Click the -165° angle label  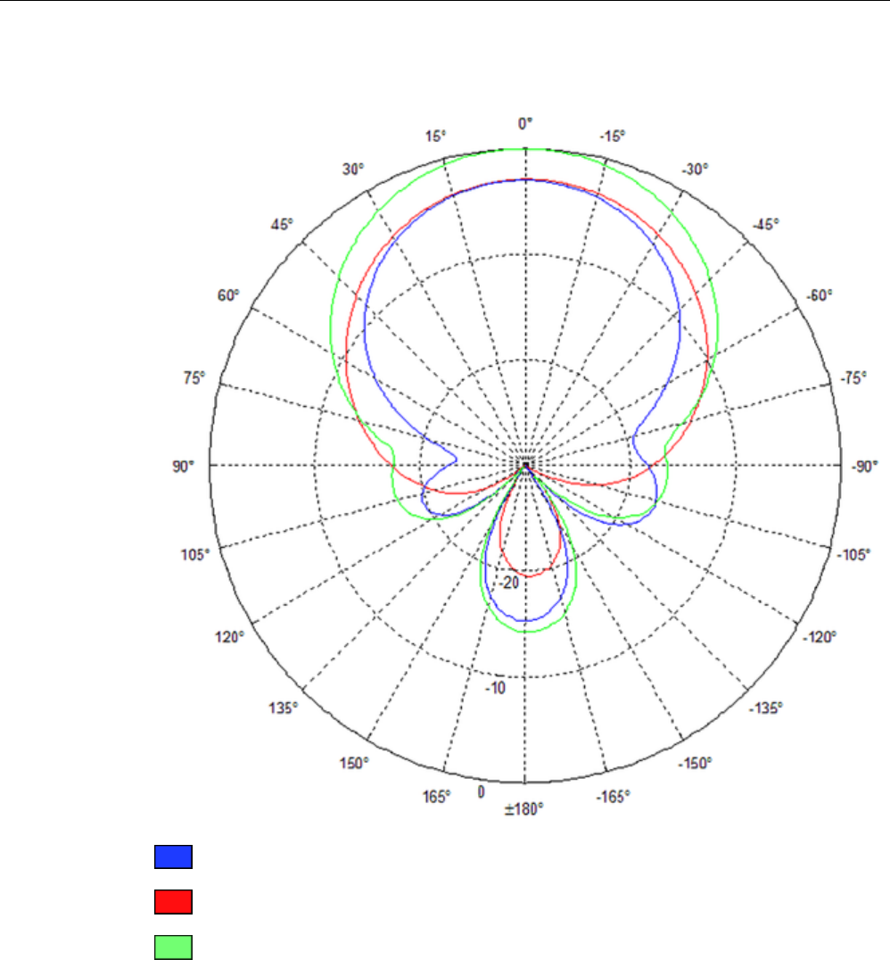[613, 797]
